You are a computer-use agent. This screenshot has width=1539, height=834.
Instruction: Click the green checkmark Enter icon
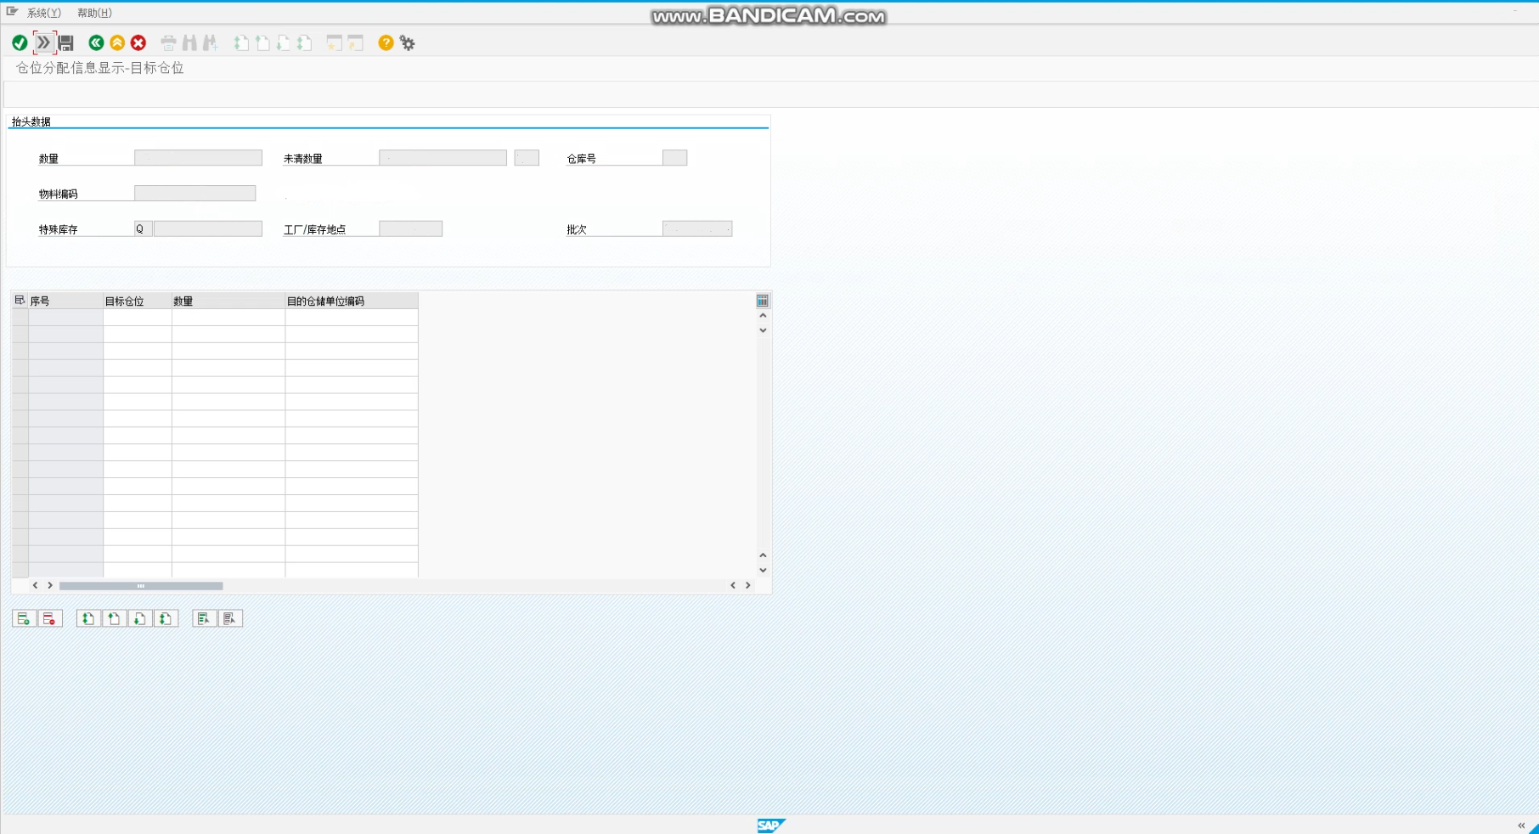coord(20,43)
